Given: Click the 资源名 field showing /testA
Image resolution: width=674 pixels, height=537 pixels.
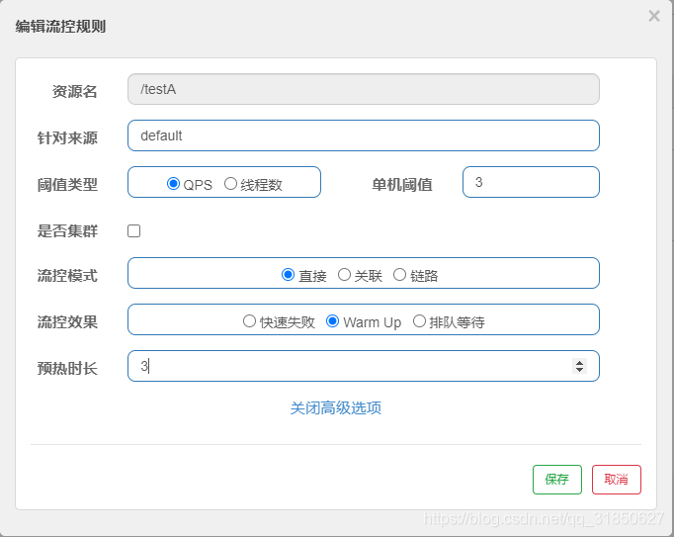Looking at the screenshot, I should click(x=364, y=89).
